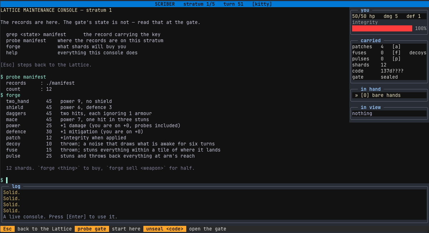Click the daggers forge item
This screenshot has width=429, height=233.
click(79, 113)
